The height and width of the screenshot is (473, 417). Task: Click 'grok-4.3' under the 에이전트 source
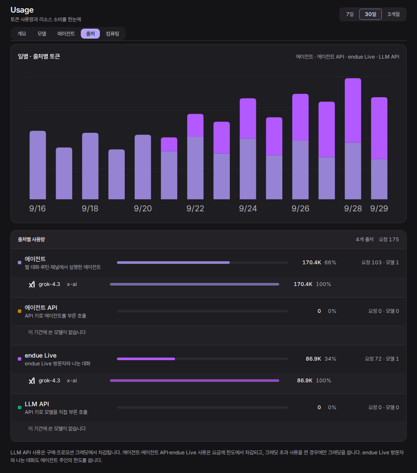(x=49, y=284)
